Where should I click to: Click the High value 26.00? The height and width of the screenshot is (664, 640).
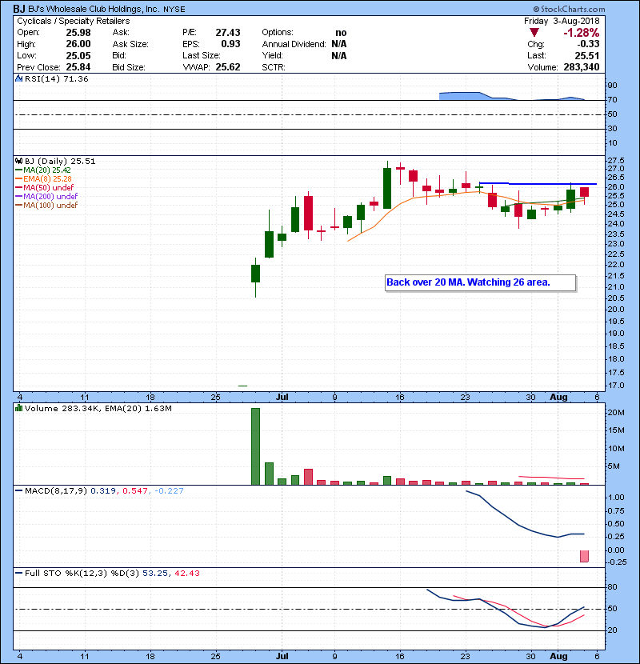[x=78, y=44]
